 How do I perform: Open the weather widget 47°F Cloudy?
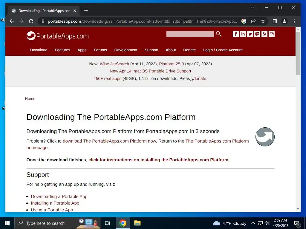pyautogui.click(x=229, y=223)
